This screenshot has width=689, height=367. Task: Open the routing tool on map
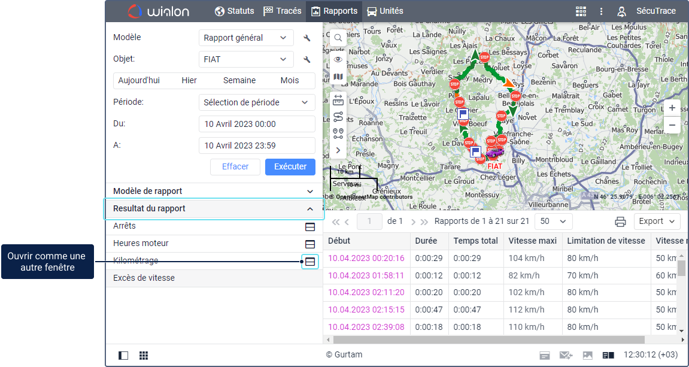(x=338, y=117)
